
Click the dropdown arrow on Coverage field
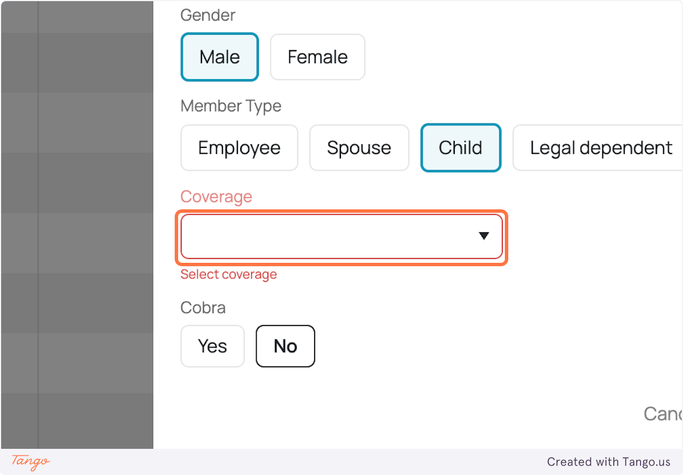(484, 236)
